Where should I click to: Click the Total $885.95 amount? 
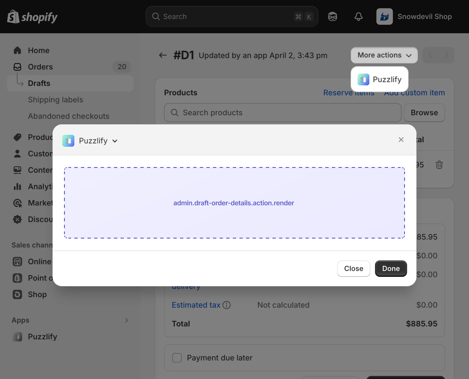pyautogui.click(x=421, y=324)
